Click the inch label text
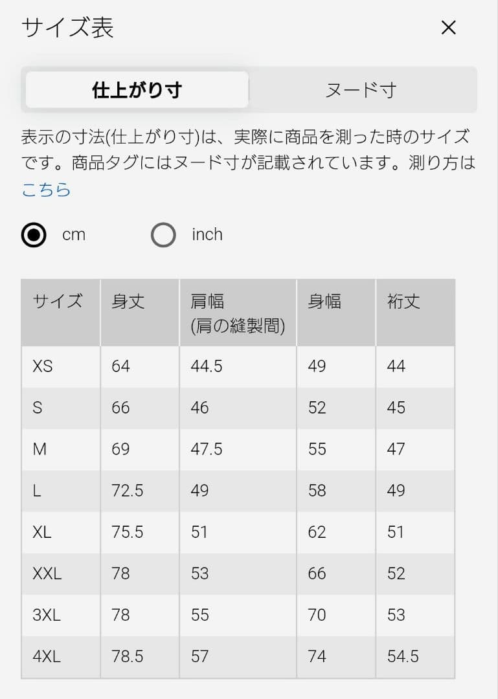 pos(207,234)
